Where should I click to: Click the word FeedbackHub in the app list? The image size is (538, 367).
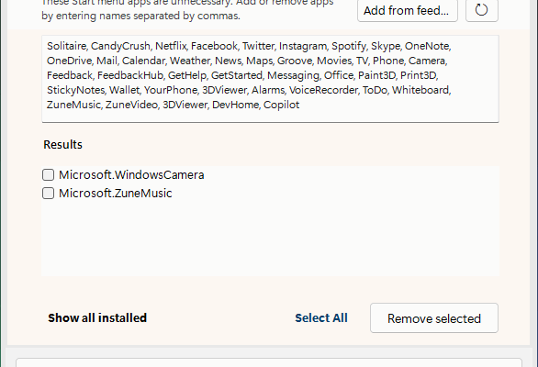pyautogui.click(x=130, y=75)
